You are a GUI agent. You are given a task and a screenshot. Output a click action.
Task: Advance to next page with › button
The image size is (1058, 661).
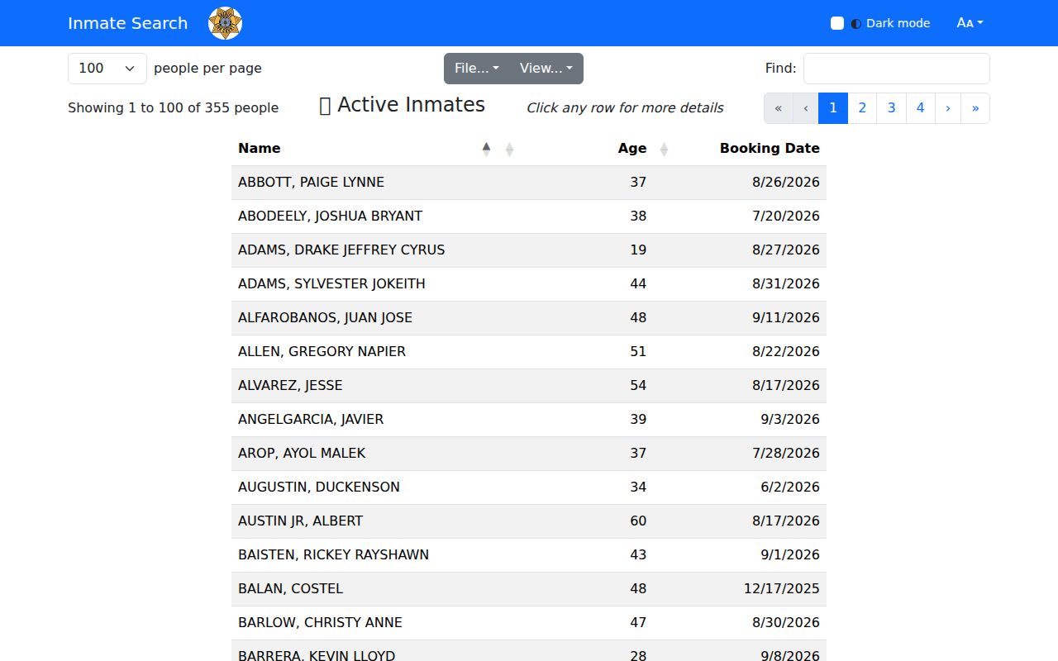point(948,108)
